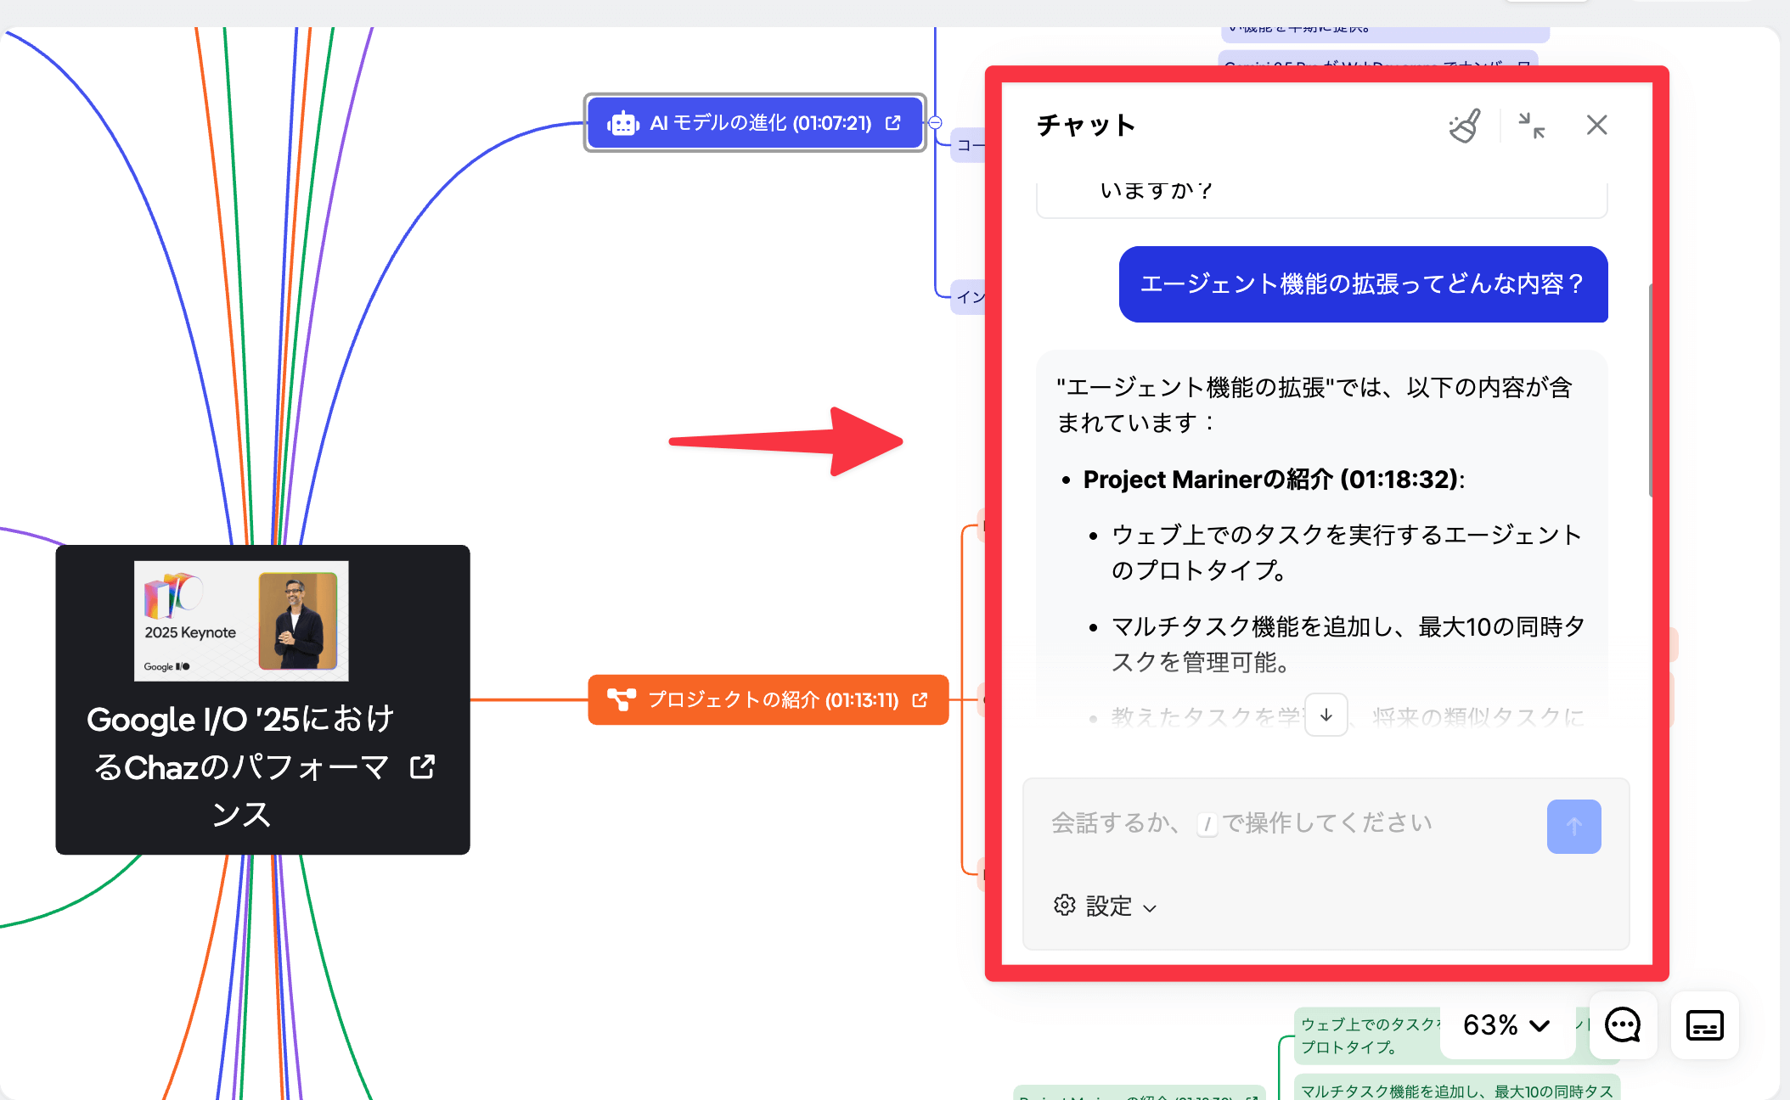Expand the 設定 settings dropdown
This screenshot has height=1100, width=1790.
[x=1106, y=906]
